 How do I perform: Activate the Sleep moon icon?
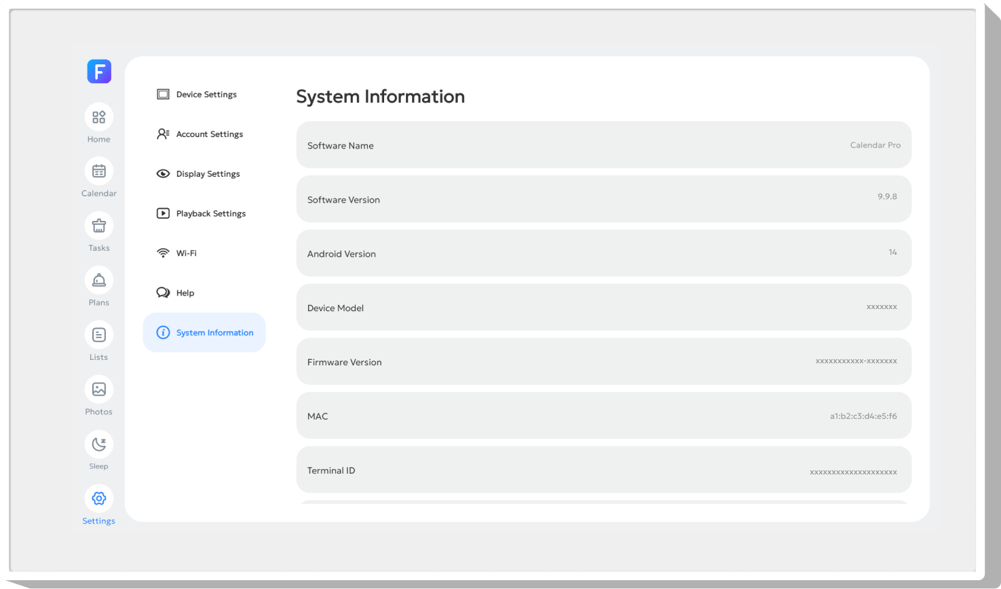(99, 444)
